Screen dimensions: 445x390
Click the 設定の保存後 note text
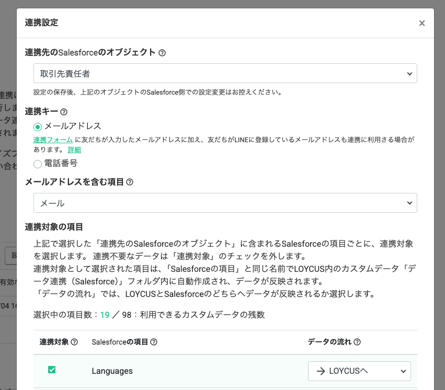[x=158, y=92]
